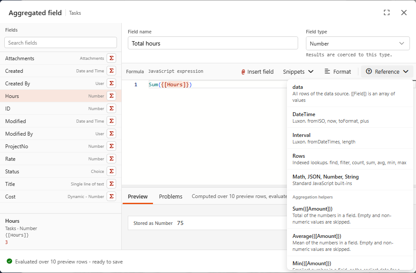
Task: Click the sigma icon for Modified
Action: [111, 121]
